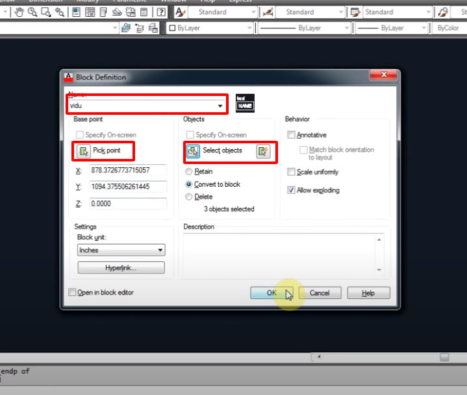This screenshot has height=395, width=467.
Task: Click the Select objects icon button
Action: click(193, 151)
